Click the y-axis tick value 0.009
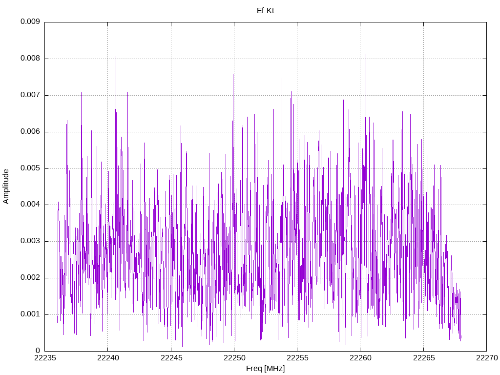The width and height of the screenshot is (500, 375). click(x=30, y=21)
